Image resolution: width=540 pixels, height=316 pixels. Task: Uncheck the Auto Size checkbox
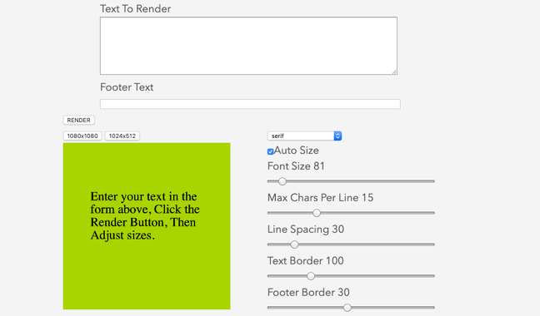coord(270,151)
